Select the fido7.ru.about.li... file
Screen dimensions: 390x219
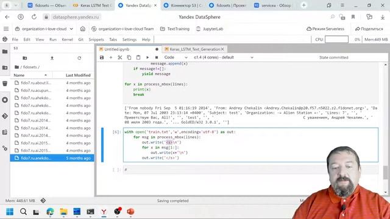52,83
